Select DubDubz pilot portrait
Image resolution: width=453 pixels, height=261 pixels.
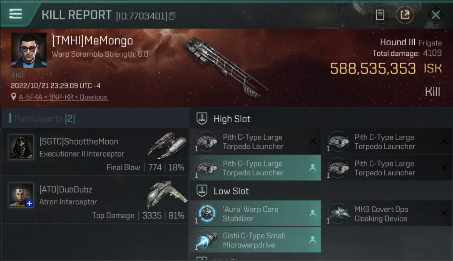(x=21, y=195)
